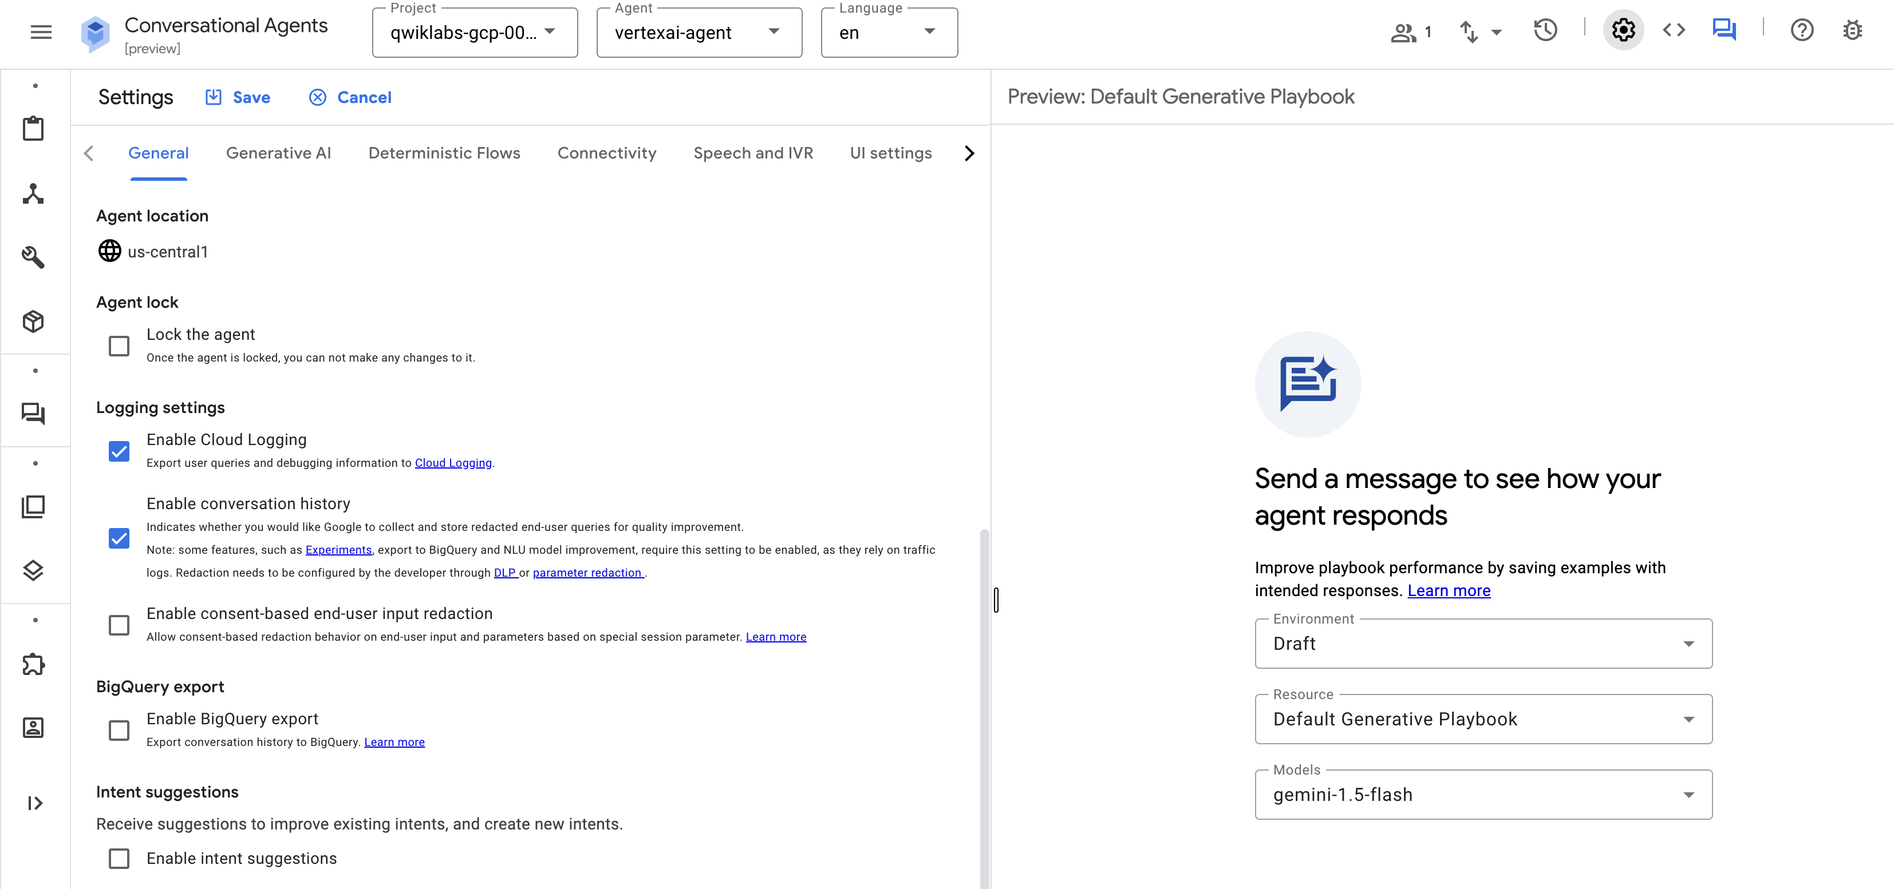
Task: Check Enable intent suggestions
Action: point(119,858)
